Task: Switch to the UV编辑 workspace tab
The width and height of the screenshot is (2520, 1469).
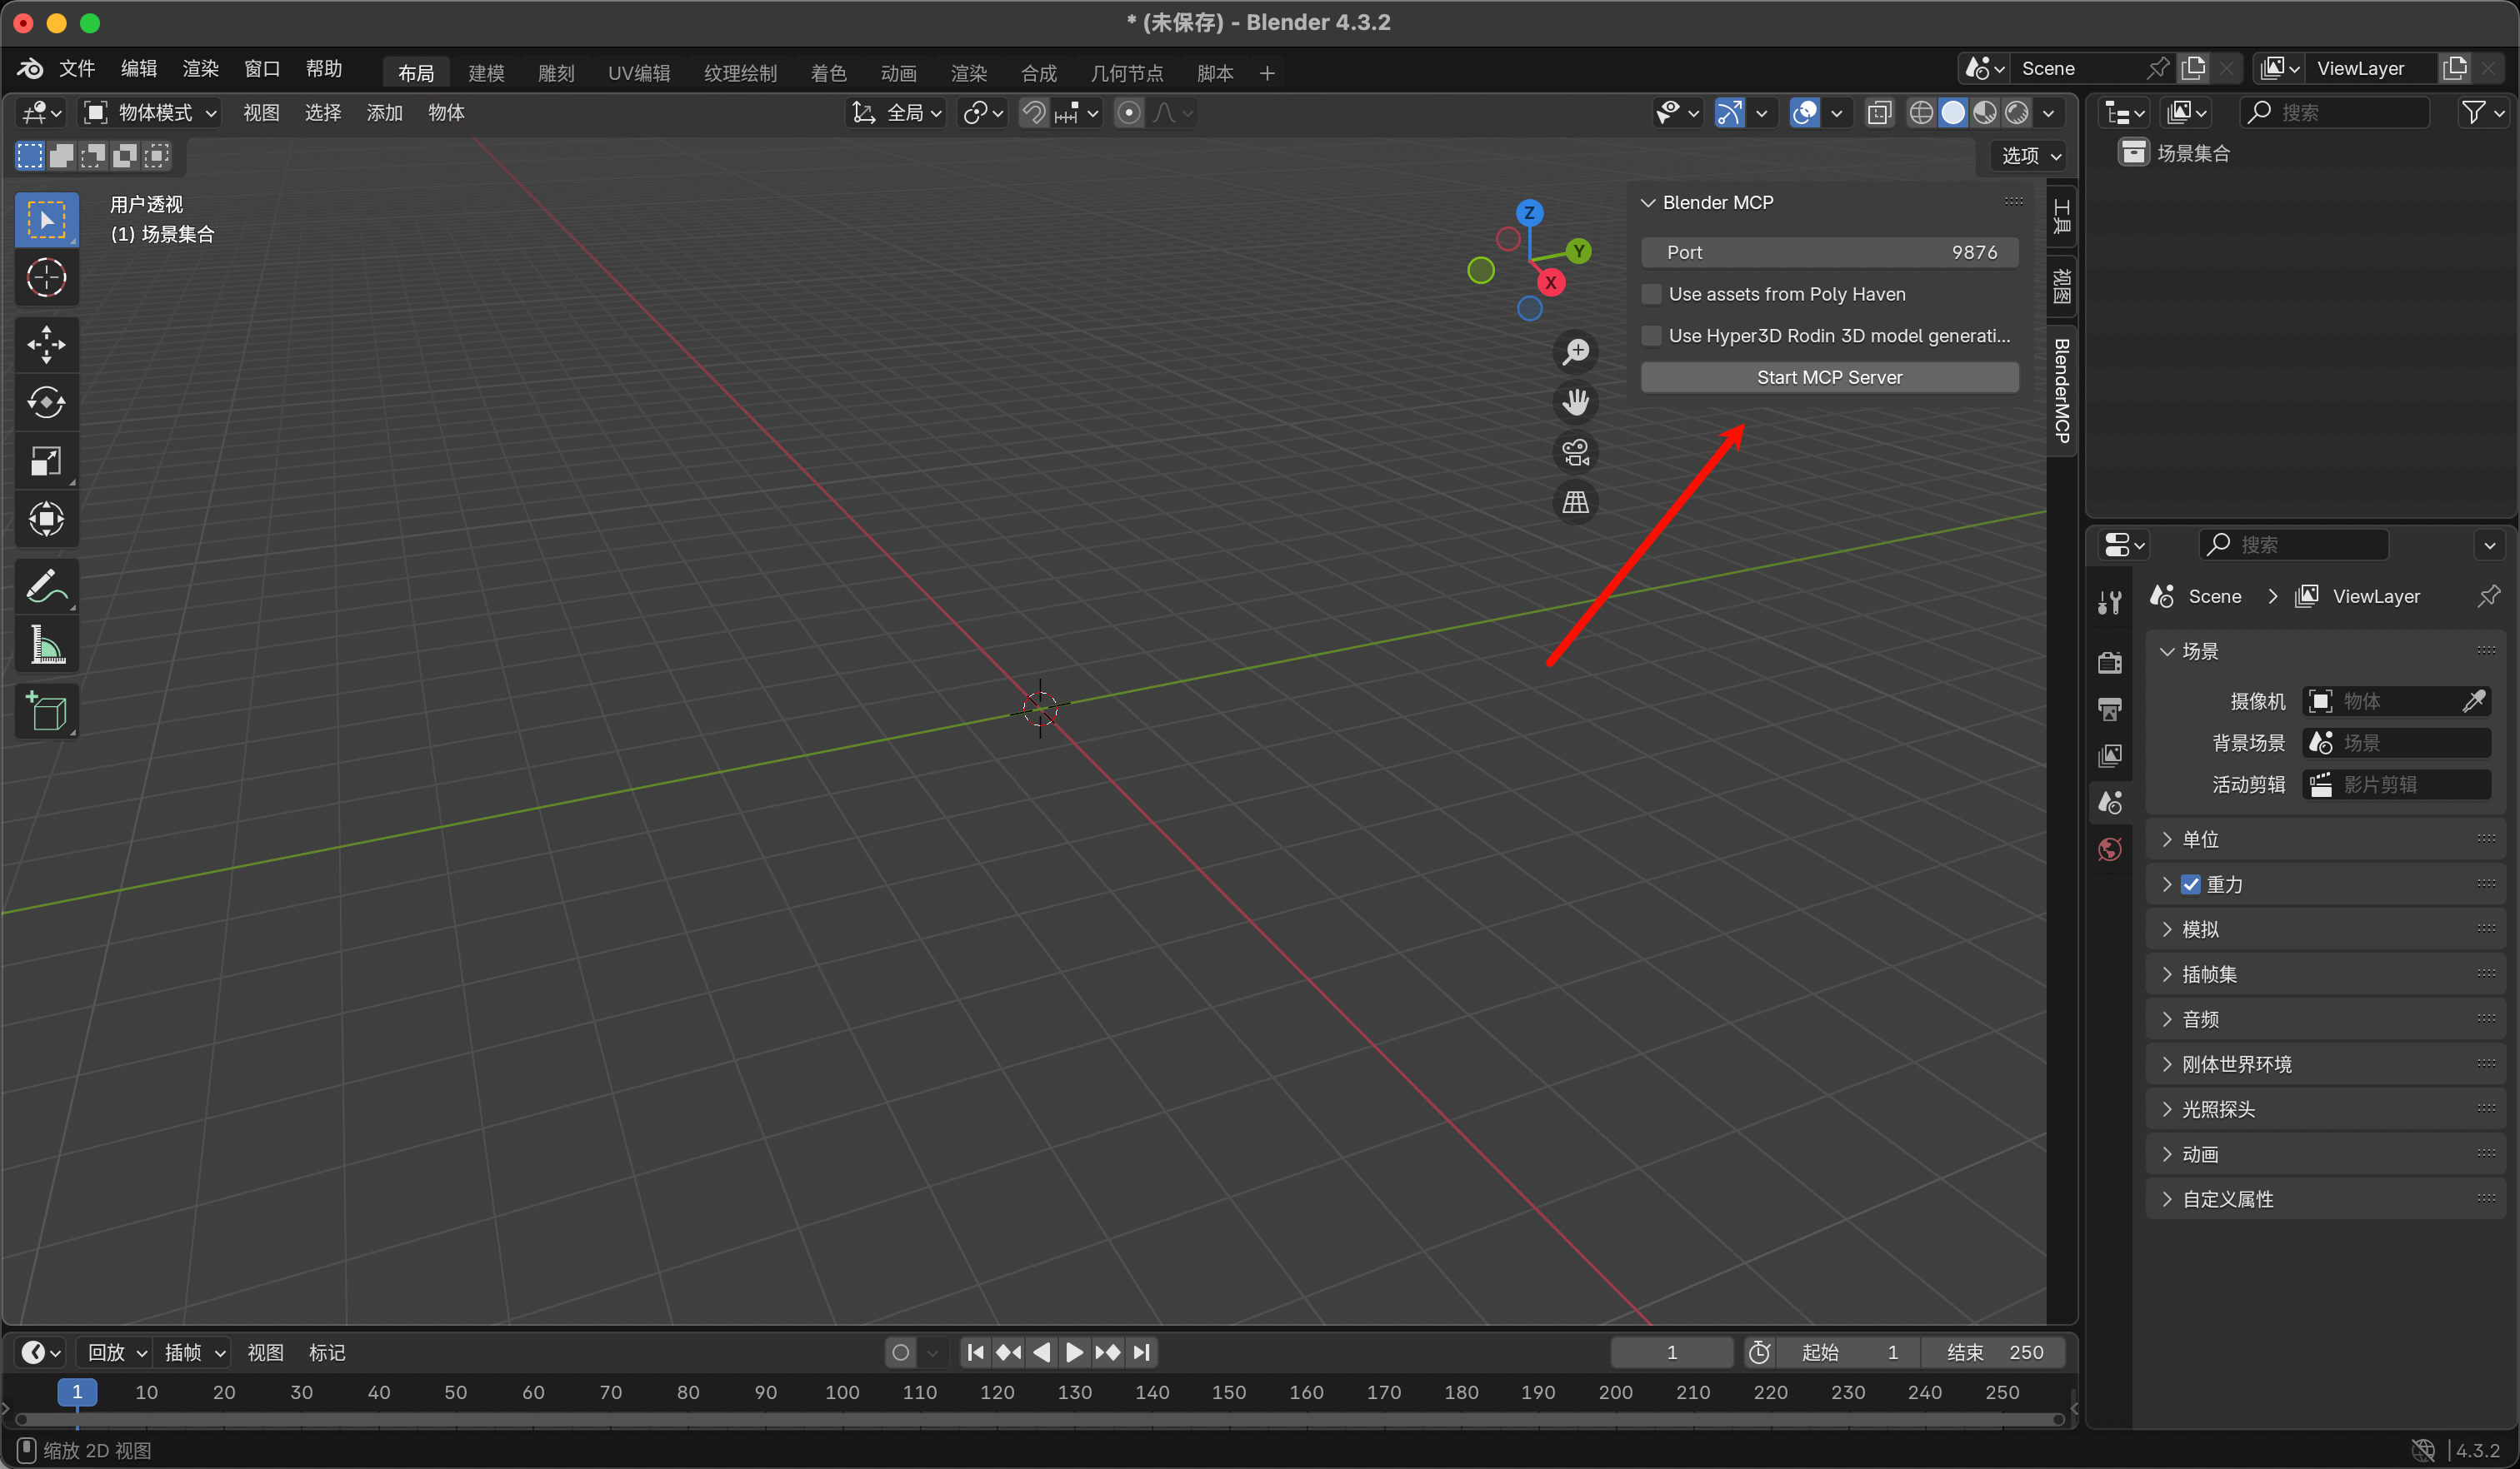Action: pyautogui.click(x=639, y=73)
